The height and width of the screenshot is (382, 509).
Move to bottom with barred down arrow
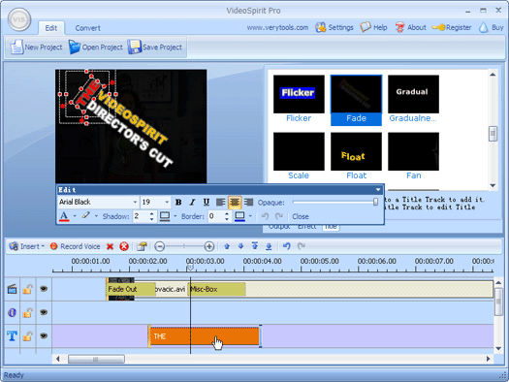269,246
